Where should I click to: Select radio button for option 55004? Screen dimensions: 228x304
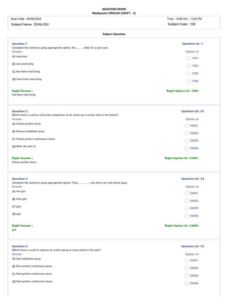point(187,148)
